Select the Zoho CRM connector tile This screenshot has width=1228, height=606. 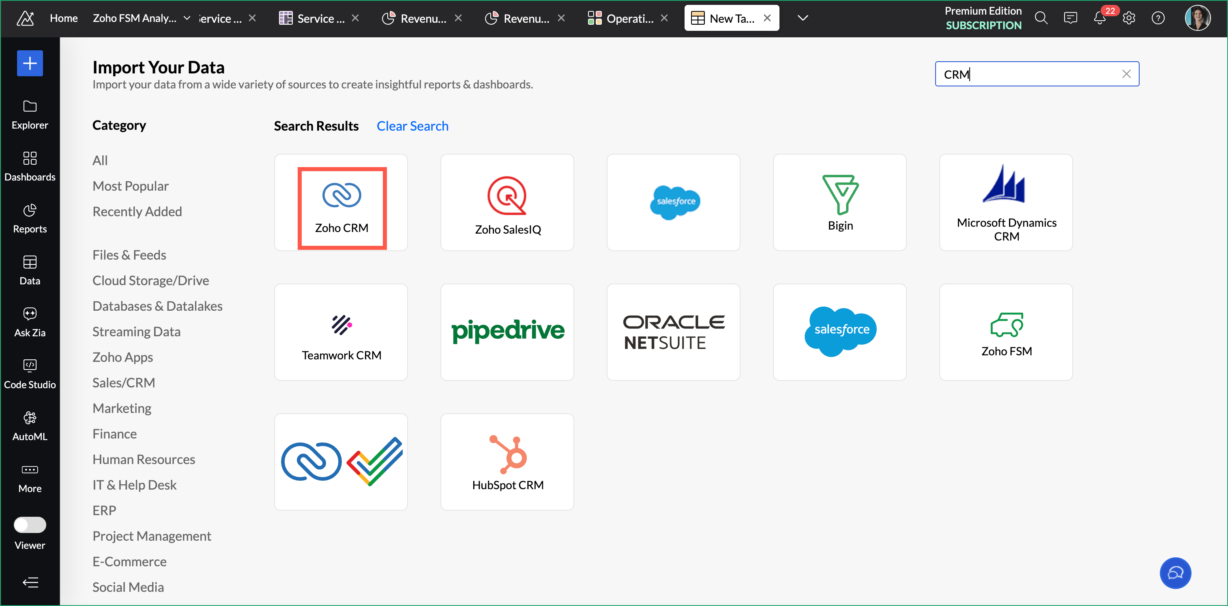tap(341, 202)
